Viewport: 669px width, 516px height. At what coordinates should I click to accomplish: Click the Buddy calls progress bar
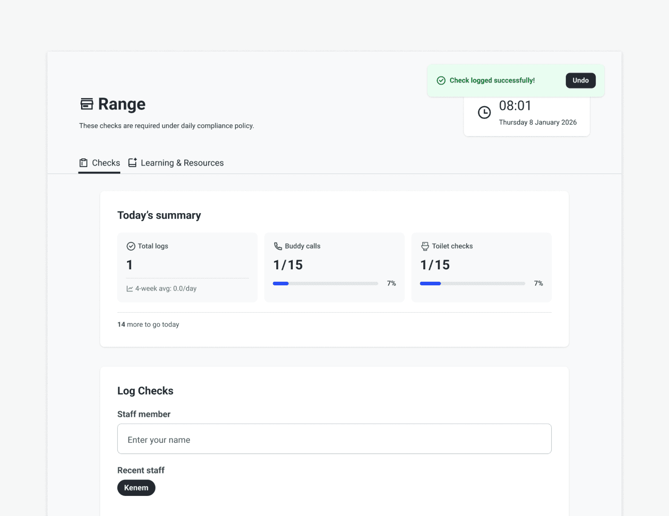point(325,283)
